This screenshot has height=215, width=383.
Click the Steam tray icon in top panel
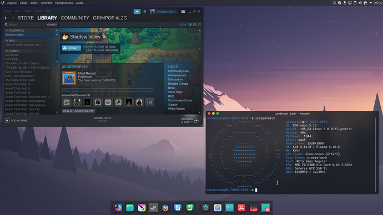(340, 3)
